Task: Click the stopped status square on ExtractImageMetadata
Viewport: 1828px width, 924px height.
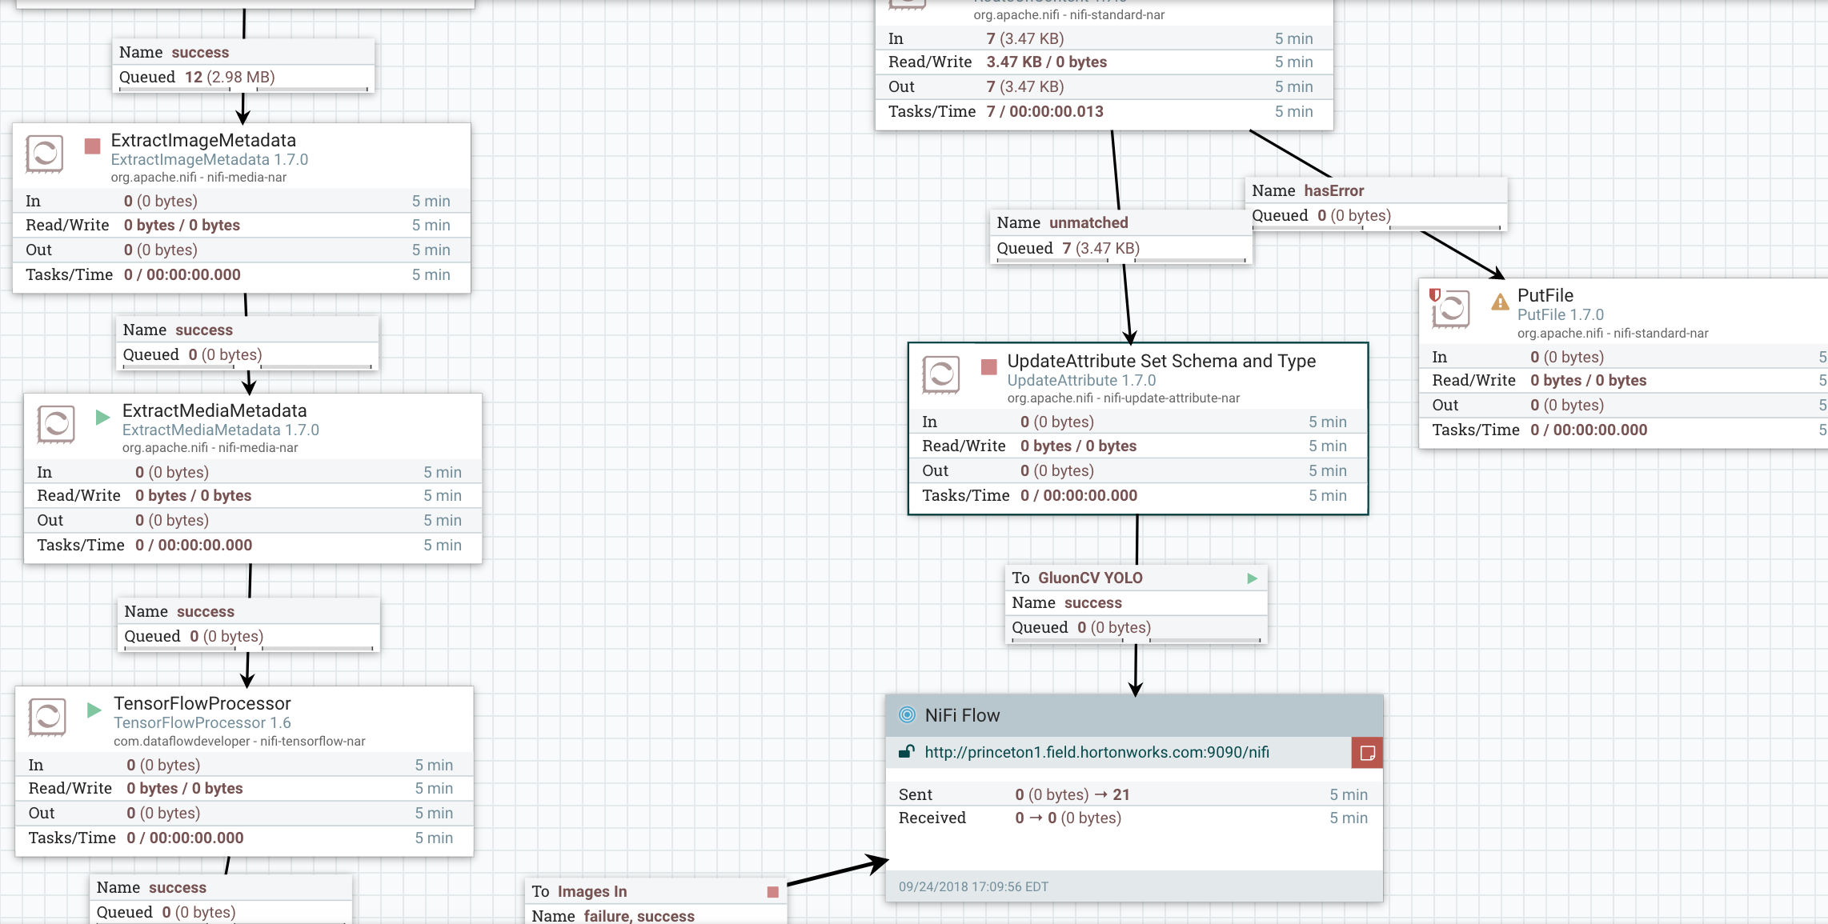Action: pos(93,146)
